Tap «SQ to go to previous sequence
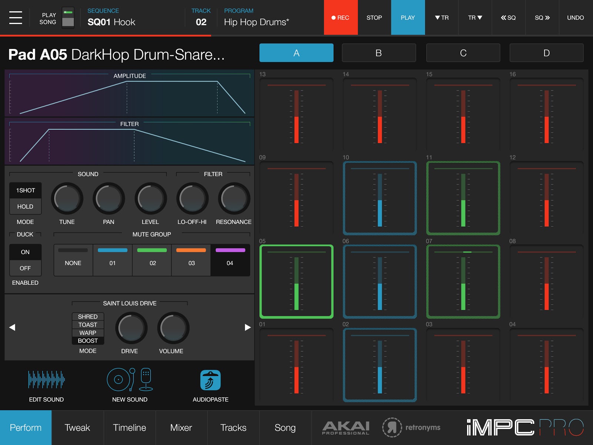Viewport: 593px width, 445px height. click(508, 17)
